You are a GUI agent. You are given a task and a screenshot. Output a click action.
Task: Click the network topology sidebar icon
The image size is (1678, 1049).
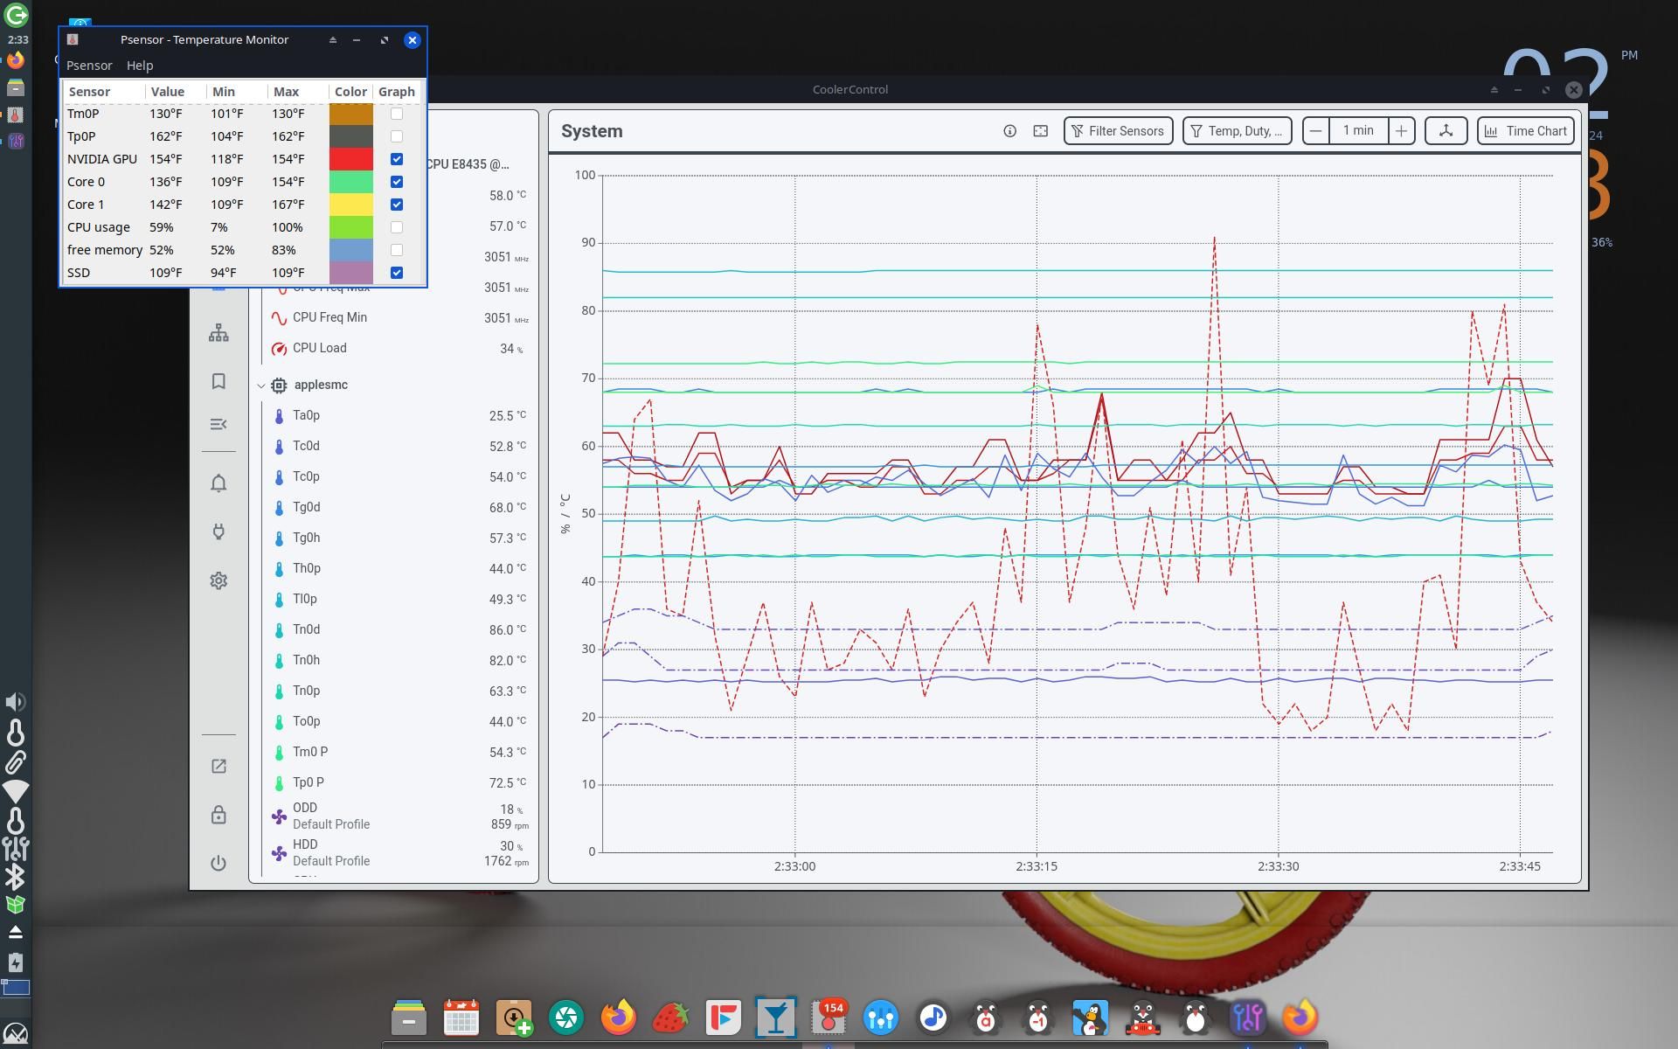click(x=218, y=333)
